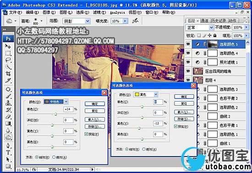
Task: Switch to the 历史记录 tab
Action: (x=219, y=21)
